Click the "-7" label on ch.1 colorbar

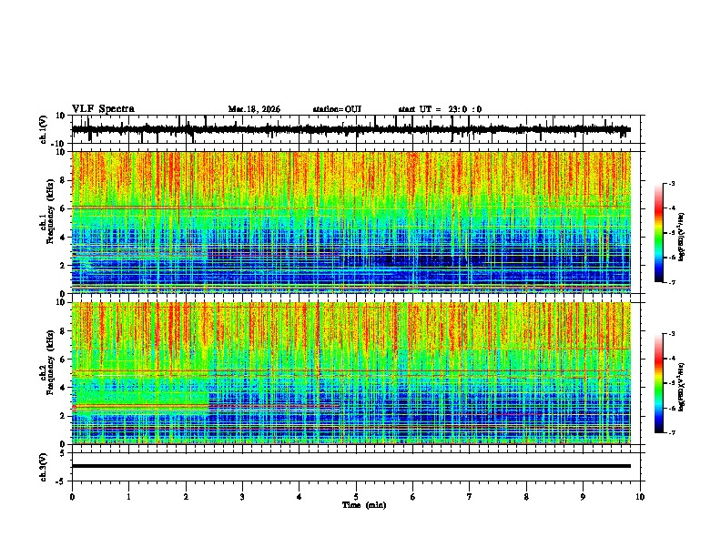click(x=672, y=282)
